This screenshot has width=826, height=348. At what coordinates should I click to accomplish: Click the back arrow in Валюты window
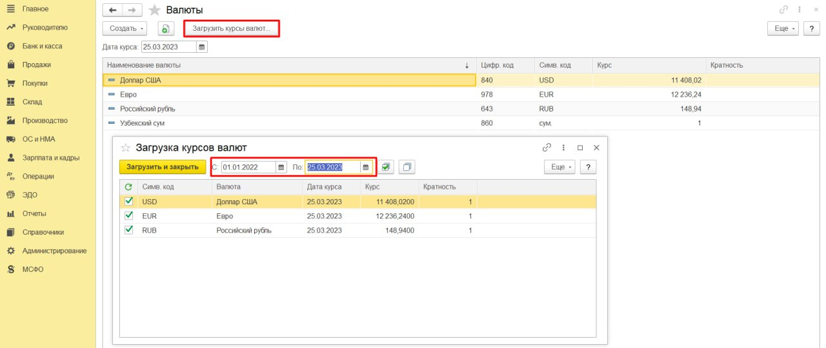tap(113, 10)
